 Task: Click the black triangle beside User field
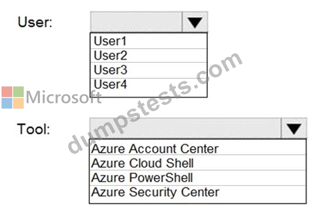tap(195, 22)
